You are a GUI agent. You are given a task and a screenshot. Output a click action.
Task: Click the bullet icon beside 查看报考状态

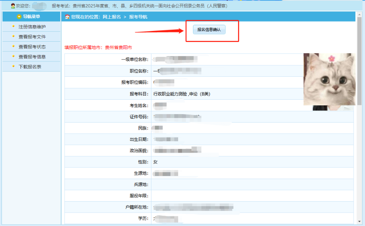(x=13, y=46)
